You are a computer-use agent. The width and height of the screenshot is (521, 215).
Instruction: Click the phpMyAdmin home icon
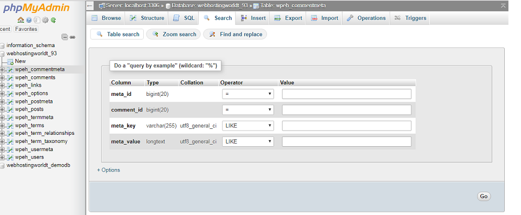tap(21, 20)
